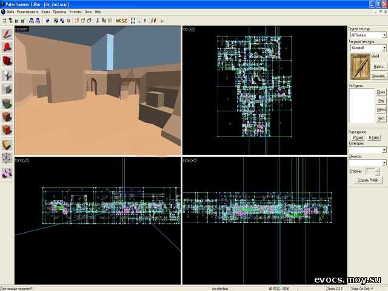
Task: Activate the Magnify tool in left toolbar
Action: pyautogui.click(x=7, y=47)
